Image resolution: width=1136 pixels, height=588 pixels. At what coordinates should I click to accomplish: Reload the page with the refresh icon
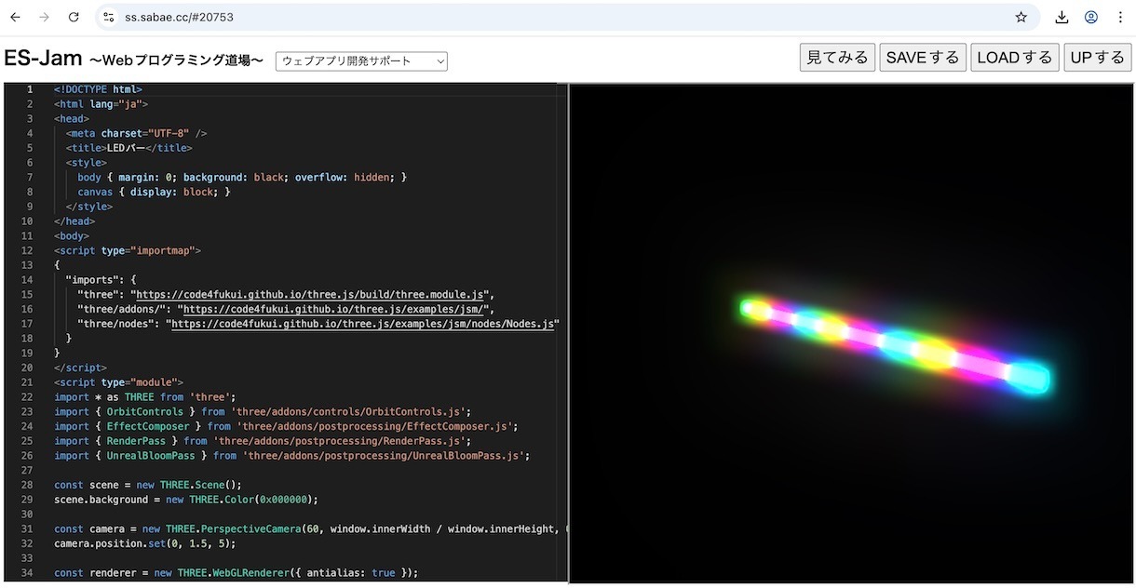pyautogui.click(x=74, y=17)
